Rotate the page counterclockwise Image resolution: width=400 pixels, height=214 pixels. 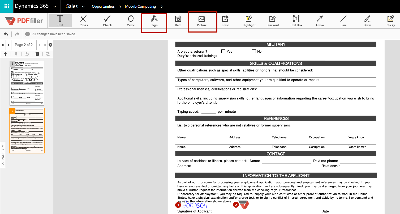coord(27,54)
